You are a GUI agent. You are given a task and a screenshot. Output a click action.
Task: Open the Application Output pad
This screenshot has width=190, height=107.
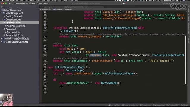165,105
